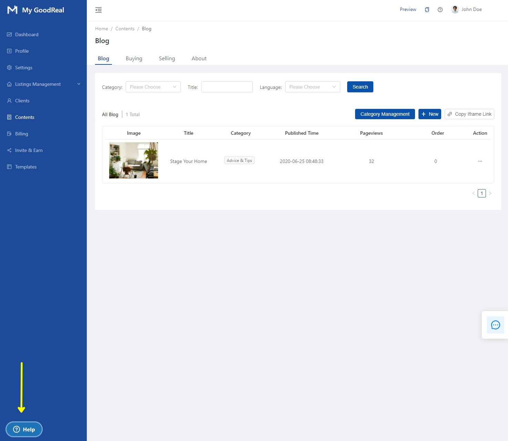Image resolution: width=508 pixels, height=441 pixels.
Task: Switch to the Buying tab
Action: tap(134, 59)
